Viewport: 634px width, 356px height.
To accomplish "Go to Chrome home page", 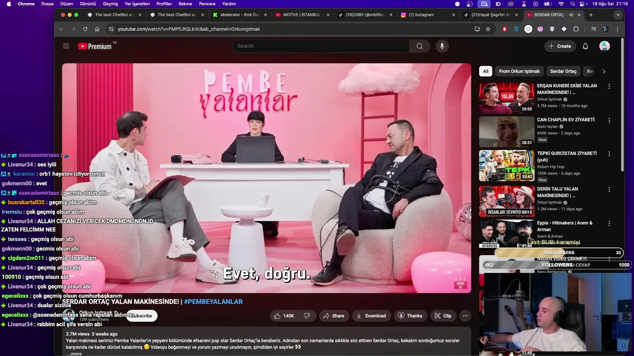I will 97,29.
